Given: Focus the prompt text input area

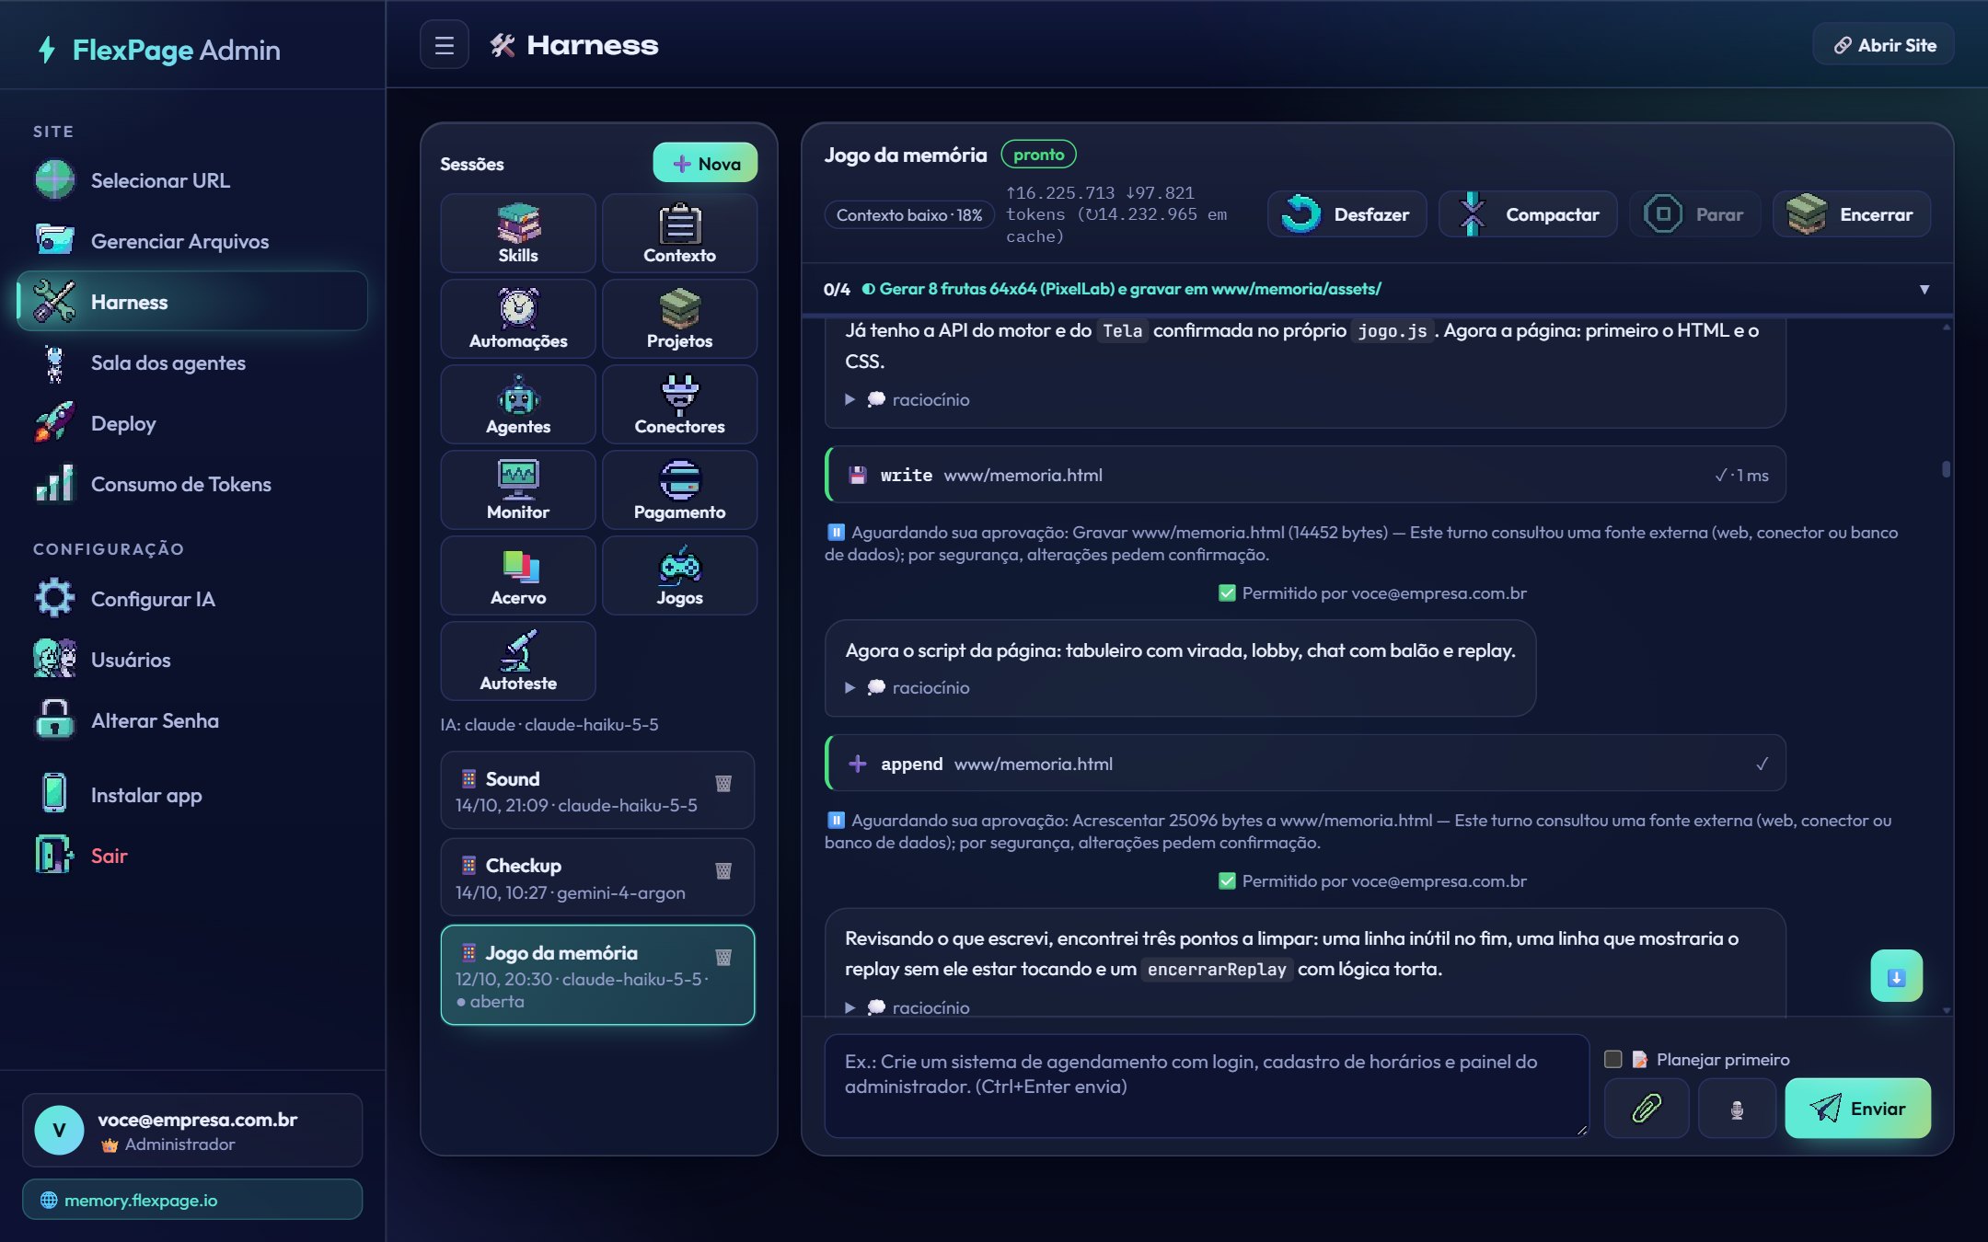Looking at the screenshot, I should 1207,1086.
